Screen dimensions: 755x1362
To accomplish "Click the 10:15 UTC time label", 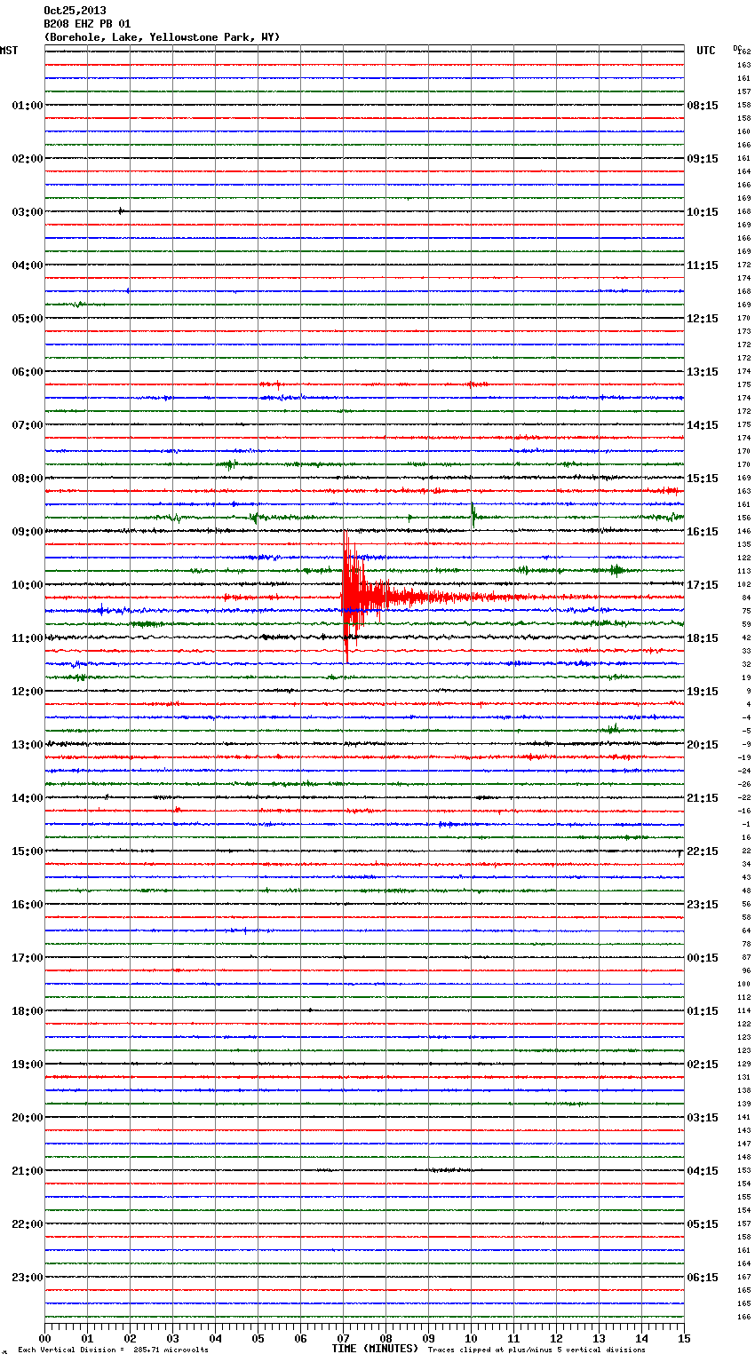I will [x=703, y=212].
